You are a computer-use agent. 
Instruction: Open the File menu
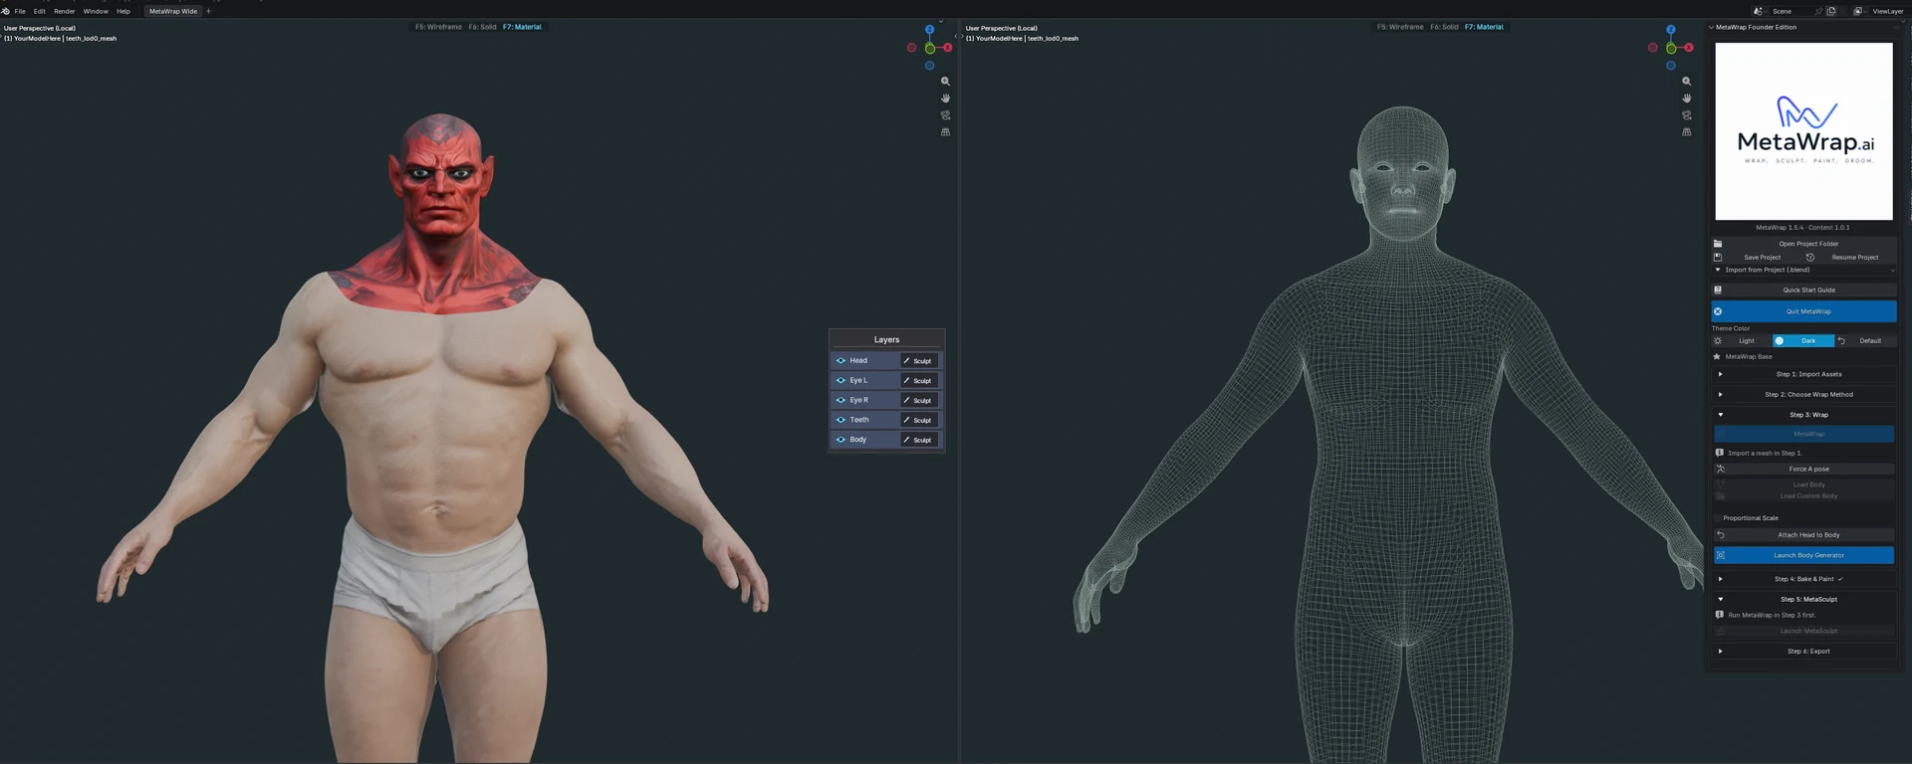20,11
